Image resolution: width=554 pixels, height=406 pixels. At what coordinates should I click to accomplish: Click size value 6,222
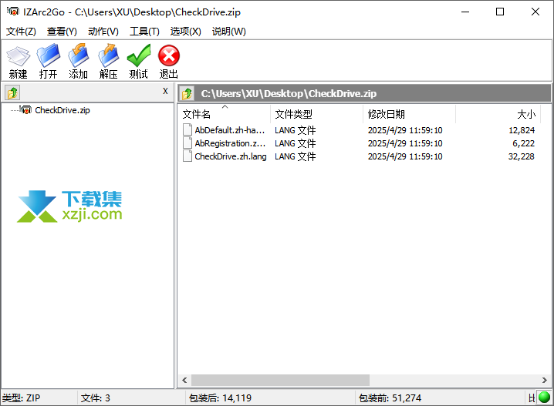coord(524,143)
